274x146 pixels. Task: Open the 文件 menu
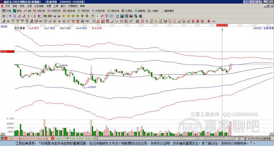pos(7,6)
